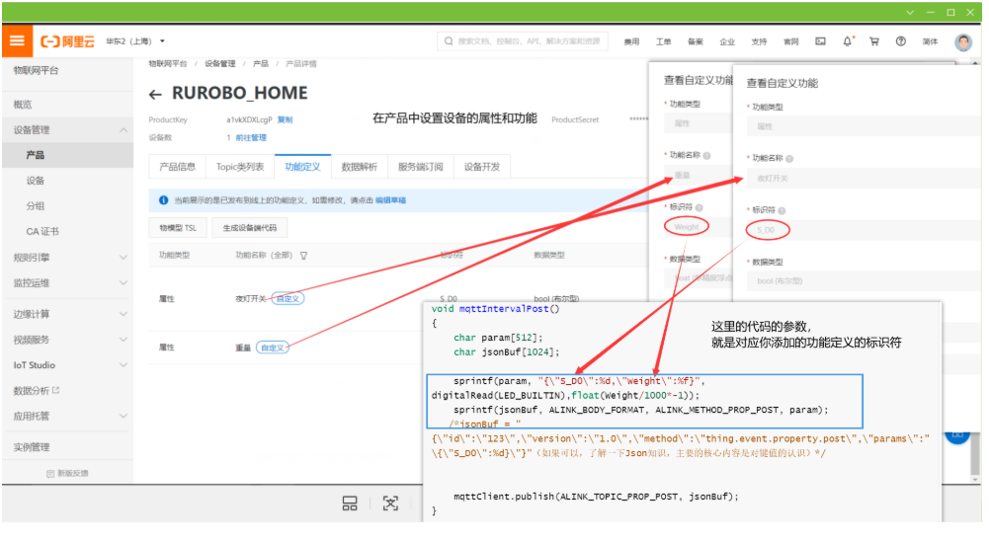
Task: Click the Aliyun logo
Action: pyautogui.click(x=67, y=41)
